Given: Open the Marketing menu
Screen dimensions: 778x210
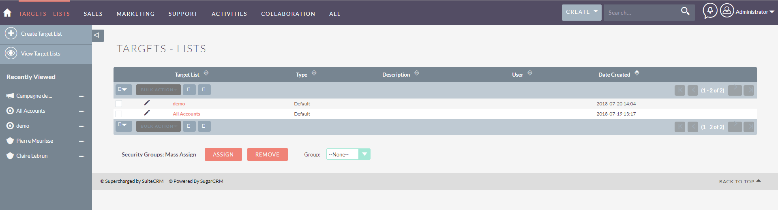Looking at the screenshot, I should tap(135, 14).
